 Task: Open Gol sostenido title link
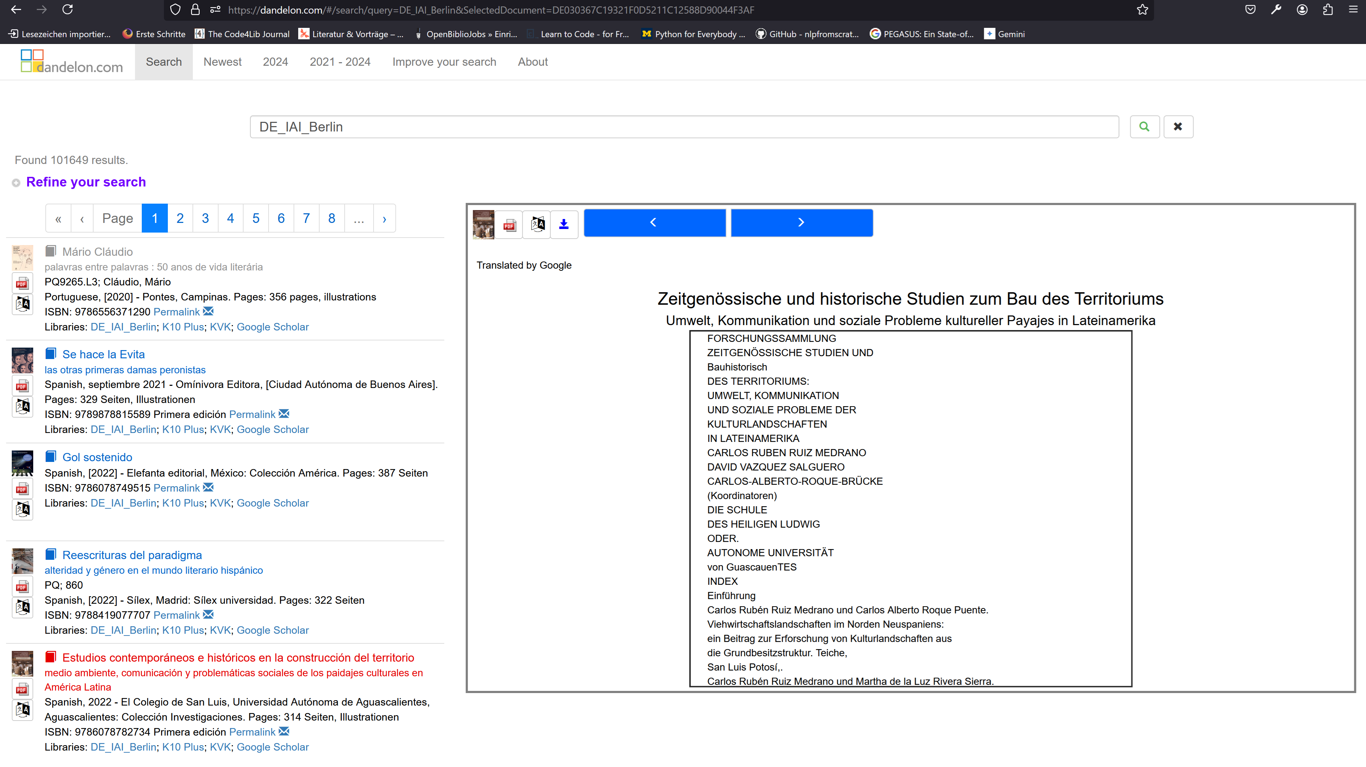pyautogui.click(x=97, y=457)
